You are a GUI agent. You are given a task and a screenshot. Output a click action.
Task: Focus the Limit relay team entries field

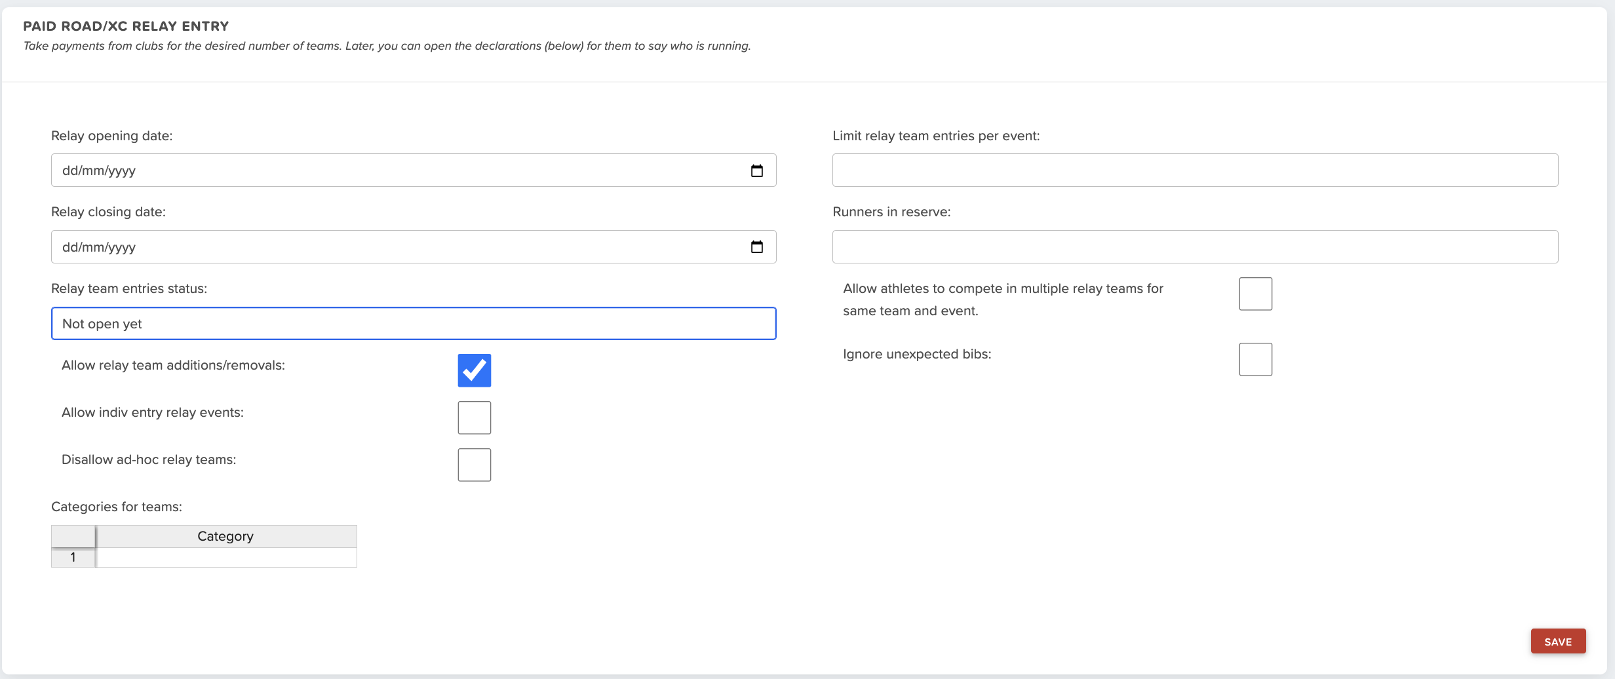(x=1195, y=170)
